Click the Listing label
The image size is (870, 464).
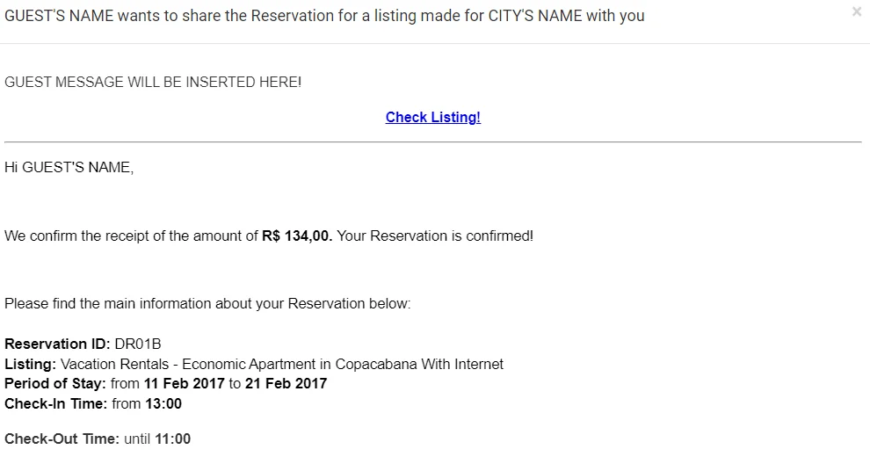31,364
